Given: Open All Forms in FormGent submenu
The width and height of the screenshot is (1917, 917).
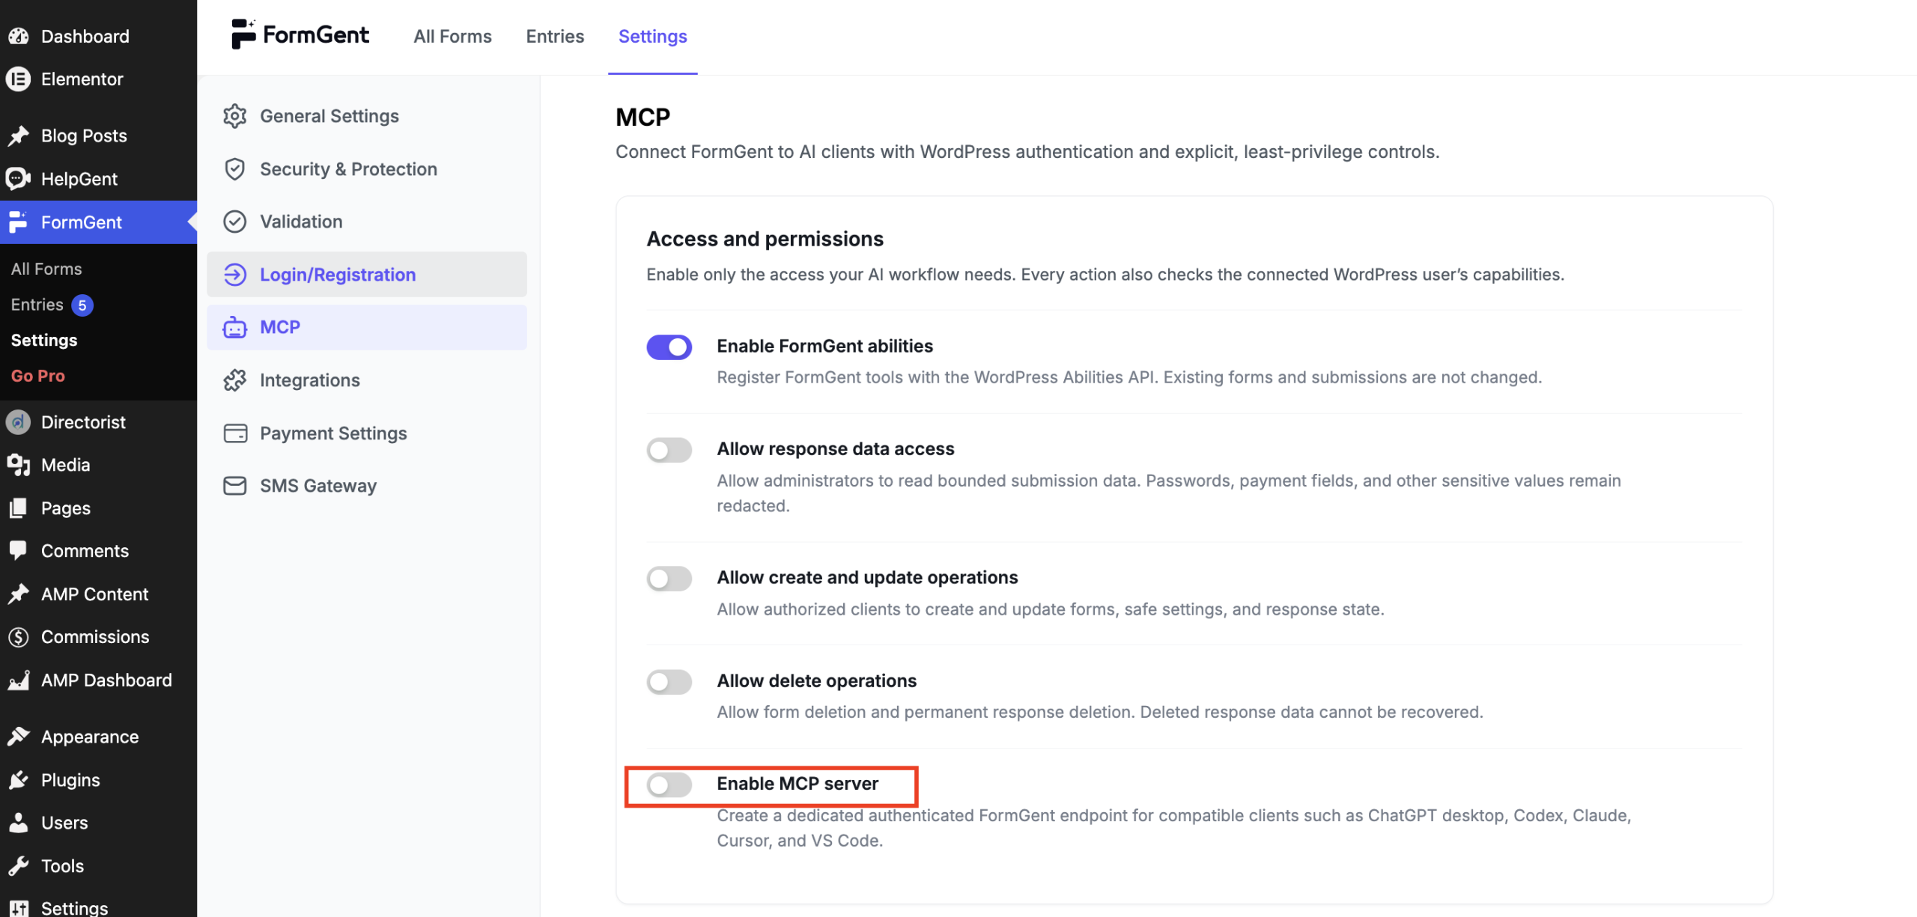Looking at the screenshot, I should point(46,269).
